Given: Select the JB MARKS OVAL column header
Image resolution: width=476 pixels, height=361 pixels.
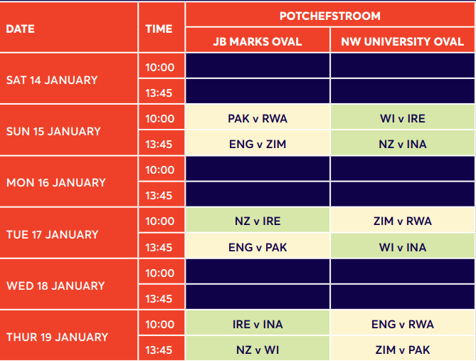Looking at the screenshot, I should 258,40.
